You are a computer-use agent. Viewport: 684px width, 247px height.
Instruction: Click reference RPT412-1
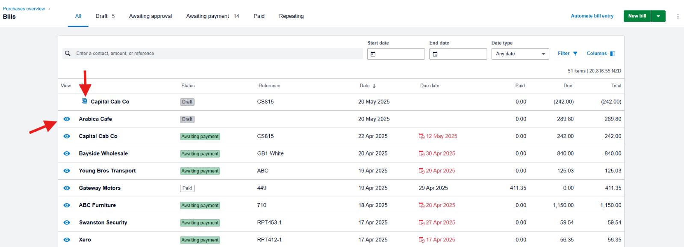pos(269,240)
